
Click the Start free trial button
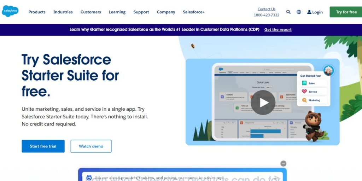coord(43,146)
